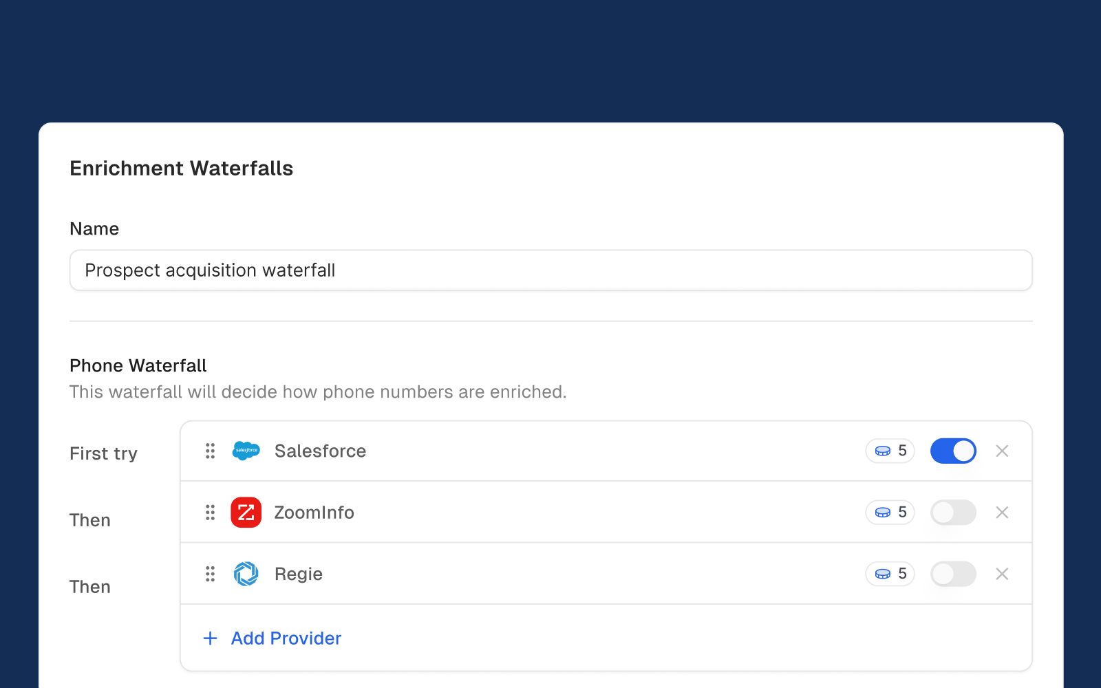Click the Phone Waterfall heading

138,365
